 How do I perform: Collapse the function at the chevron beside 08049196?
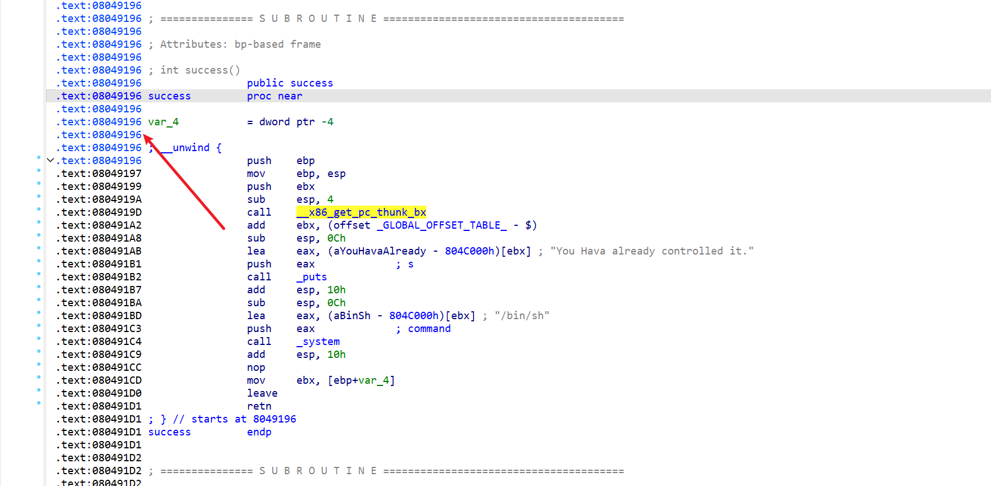[x=51, y=161]
